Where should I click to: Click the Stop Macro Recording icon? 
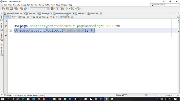pyautogui.click(x=72, y=17)
